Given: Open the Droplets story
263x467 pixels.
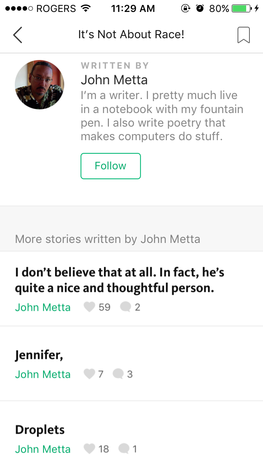Looking at the screenshot, I should point(40,430).
